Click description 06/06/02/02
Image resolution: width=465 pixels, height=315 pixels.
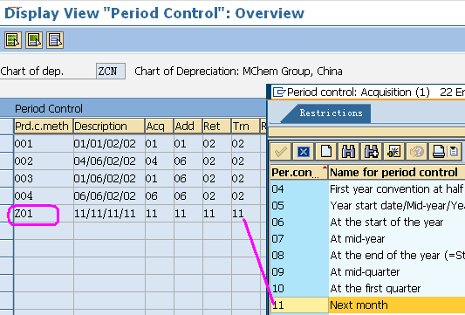(109, 195)
